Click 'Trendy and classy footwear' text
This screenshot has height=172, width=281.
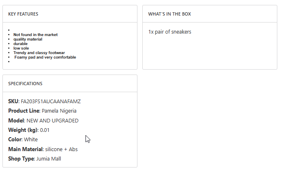coord(39,53)
